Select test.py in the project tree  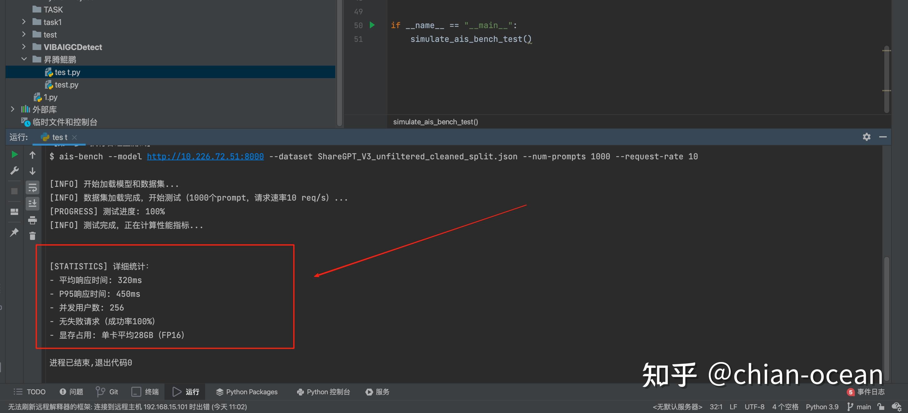(67, 84)
